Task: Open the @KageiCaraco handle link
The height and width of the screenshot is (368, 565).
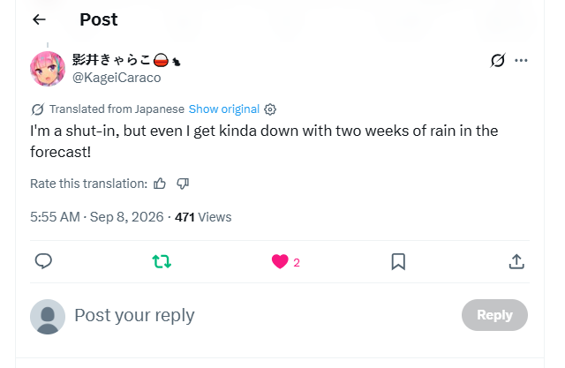Action: (x=117, y=78)
